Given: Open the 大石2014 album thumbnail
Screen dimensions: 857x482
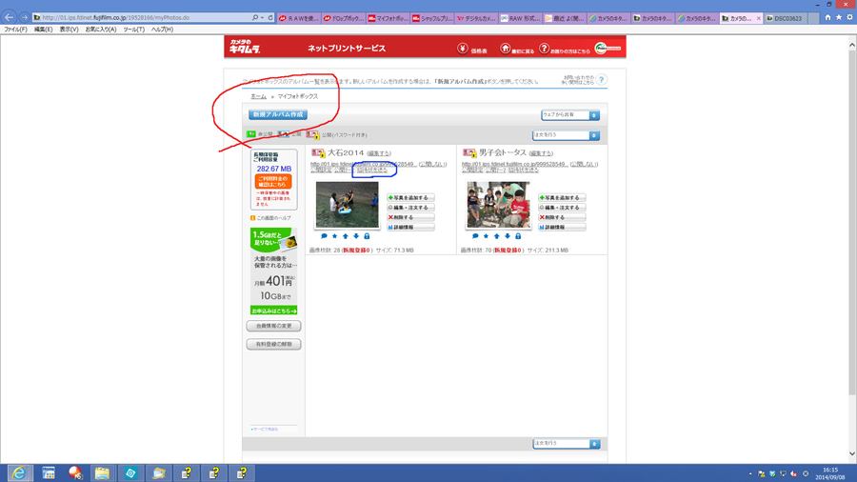Looking at the screenshot, I should click(347, 206).
